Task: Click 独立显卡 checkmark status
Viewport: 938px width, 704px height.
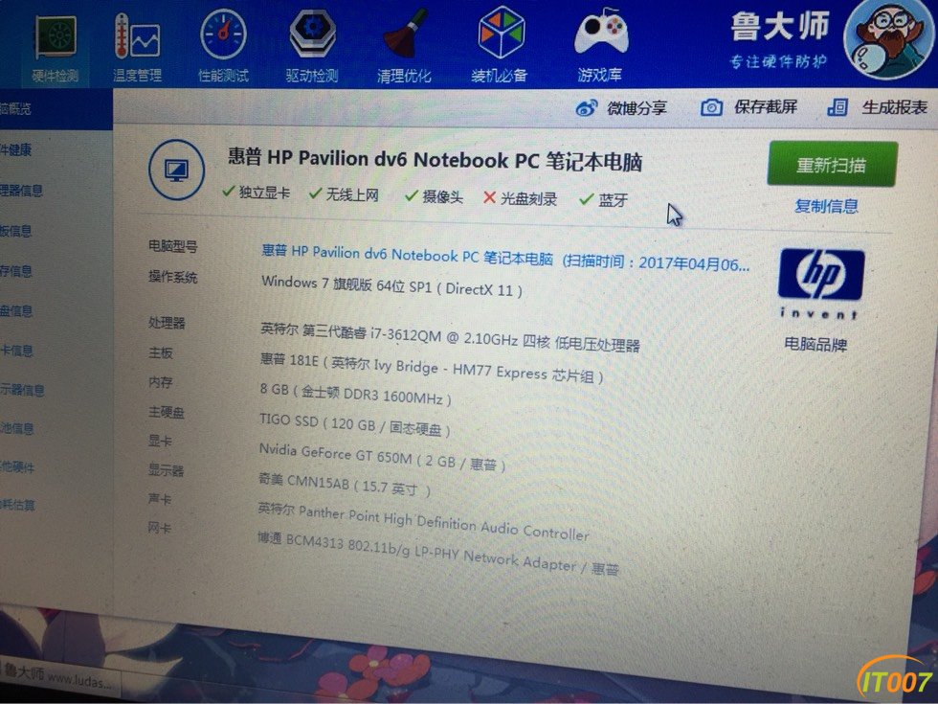Action: 257,193
